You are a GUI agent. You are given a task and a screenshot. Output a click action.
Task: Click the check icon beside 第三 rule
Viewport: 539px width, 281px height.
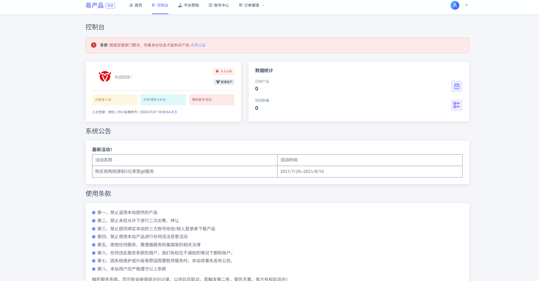[x=94, y=229]
